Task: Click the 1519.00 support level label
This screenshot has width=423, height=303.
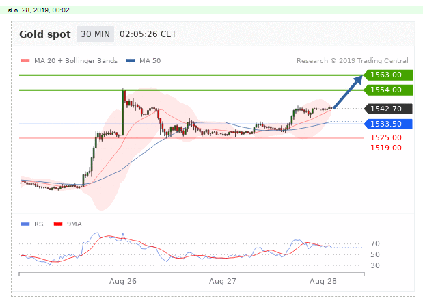Action: tap(386, 148)
